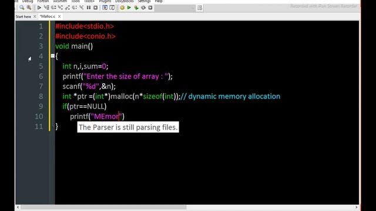Click the Step out debug icon
376x211 pixels.
(x=68, y=8)
